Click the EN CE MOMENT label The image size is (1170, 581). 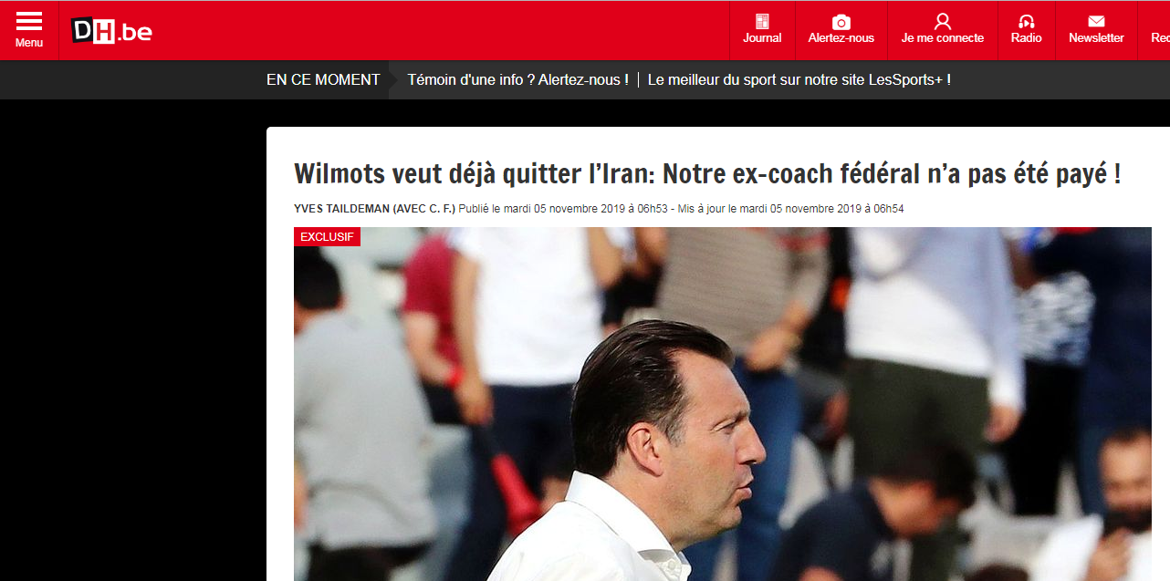pyautogui.click(x=323, y=80)
